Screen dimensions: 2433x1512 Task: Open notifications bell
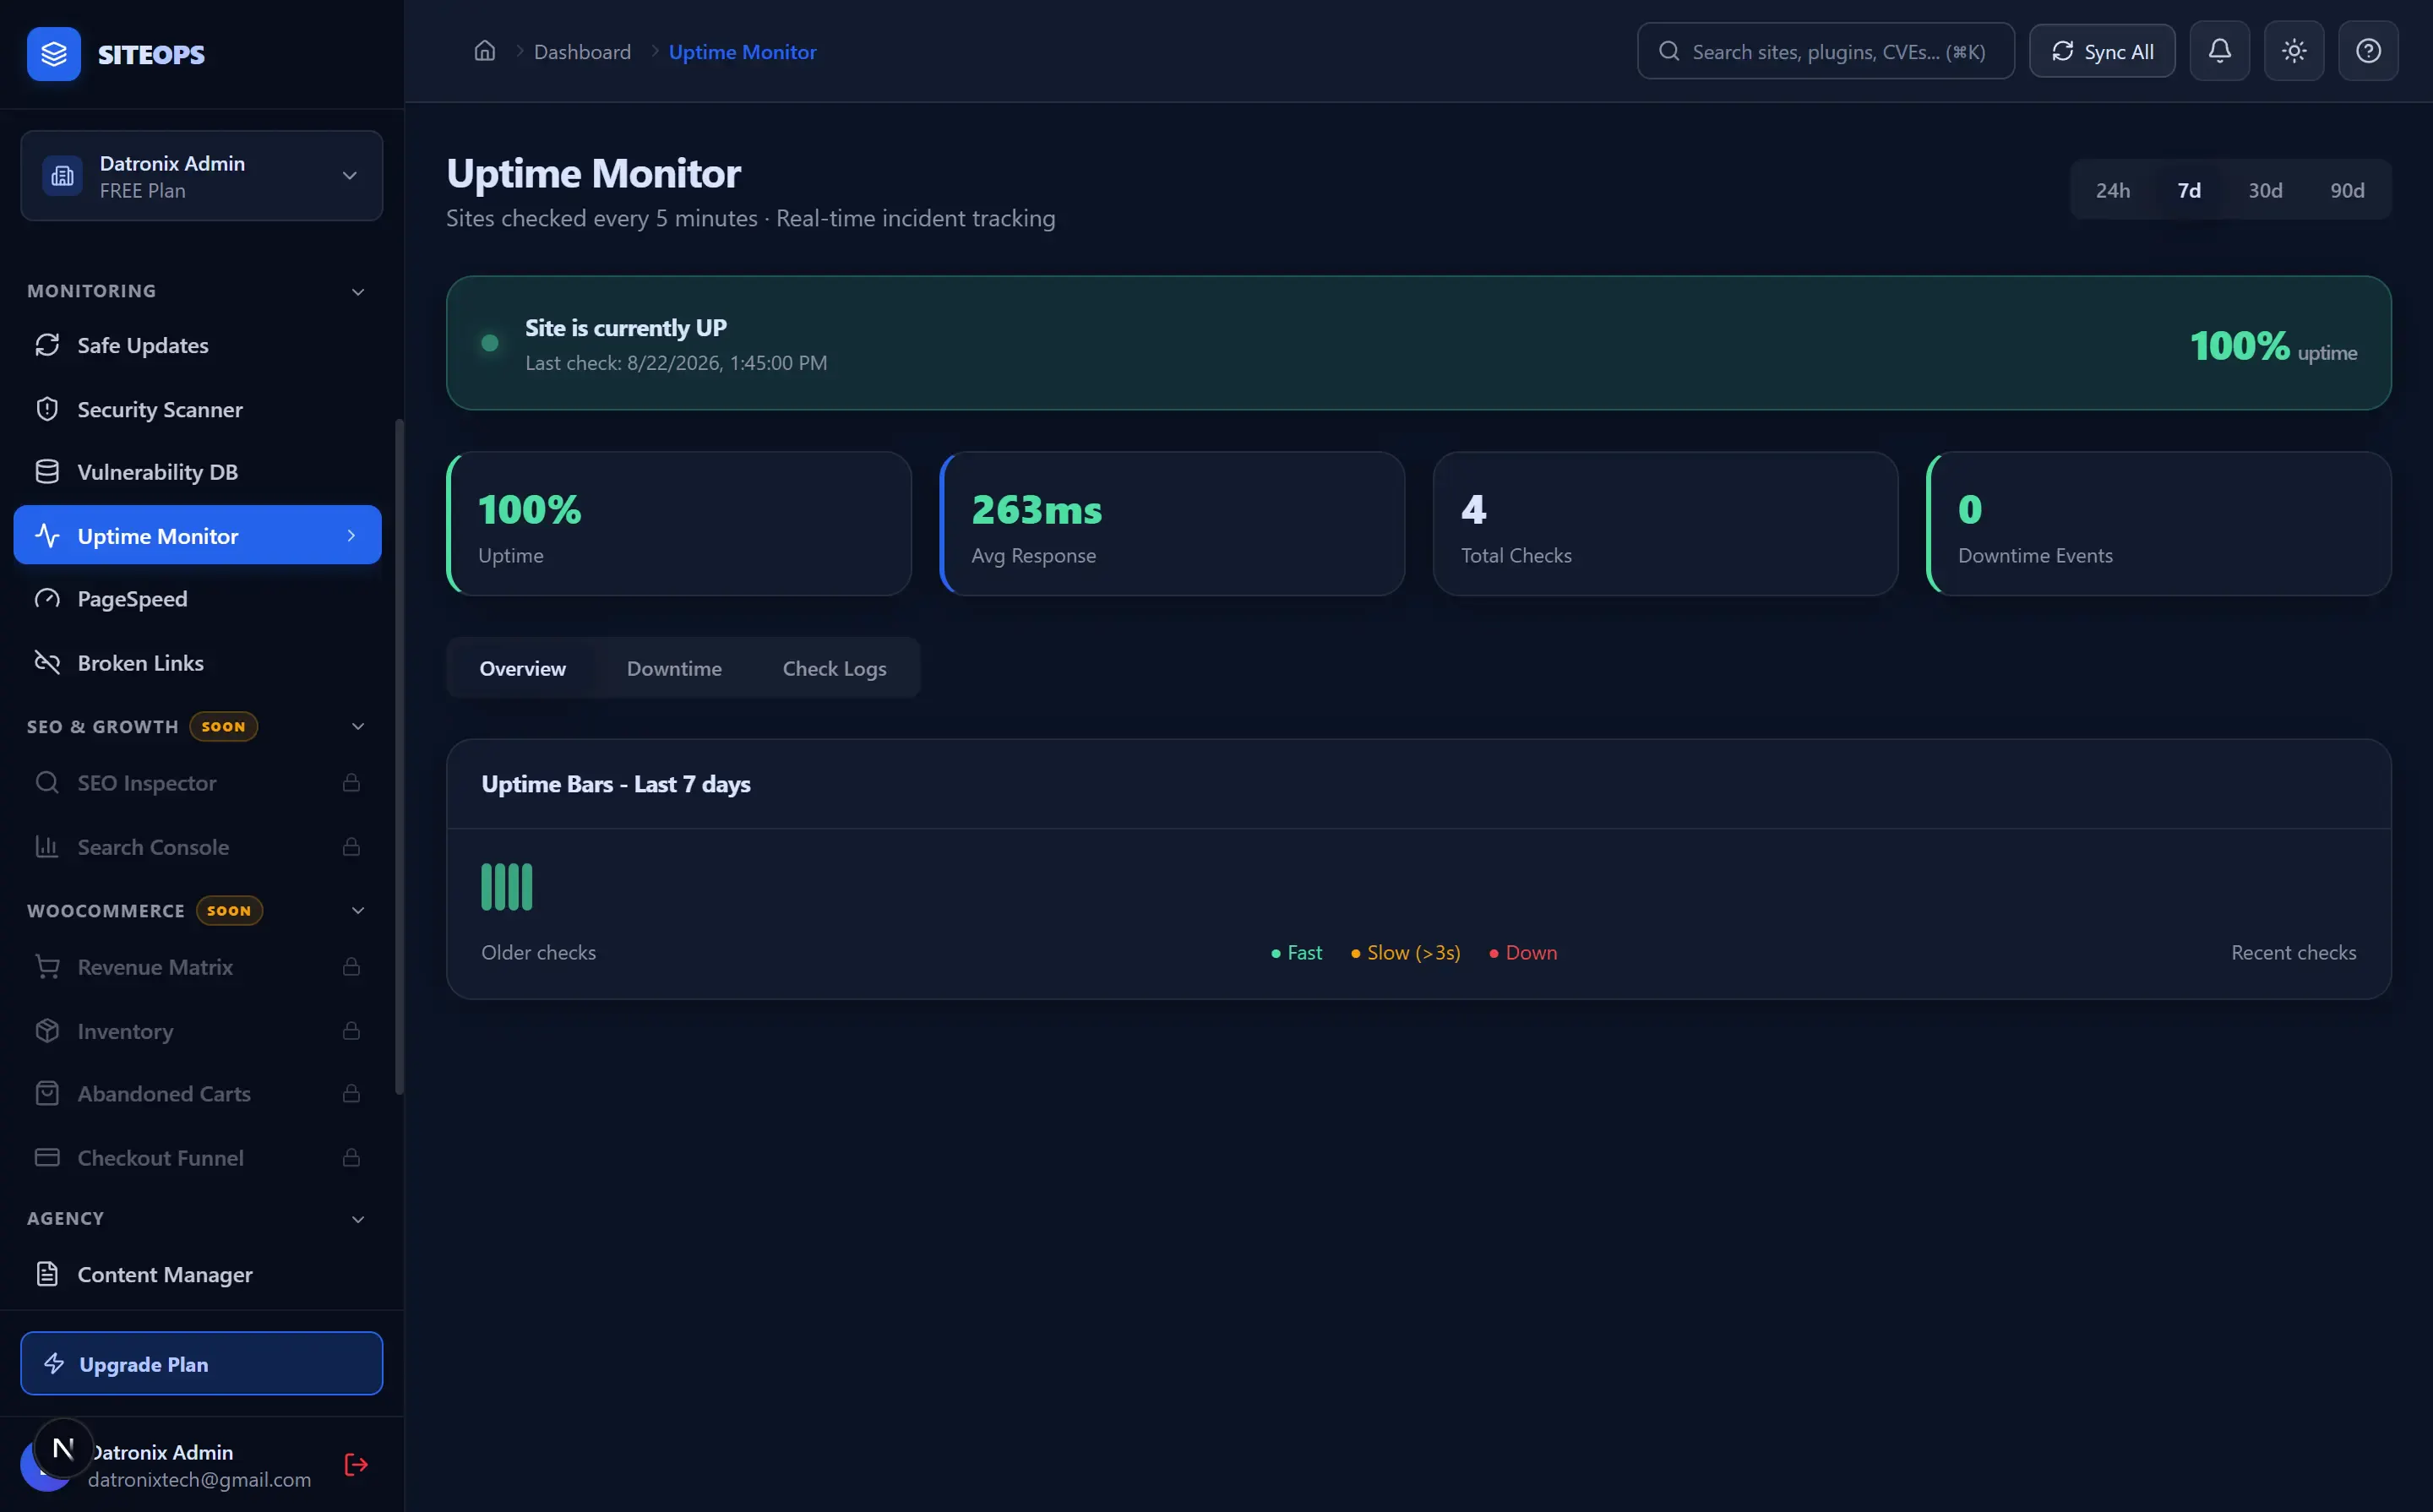click(x=2219, y=51)
